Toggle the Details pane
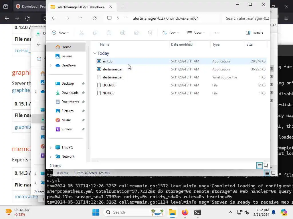Viewport: 293px width, 219px height. coord(254,33)
